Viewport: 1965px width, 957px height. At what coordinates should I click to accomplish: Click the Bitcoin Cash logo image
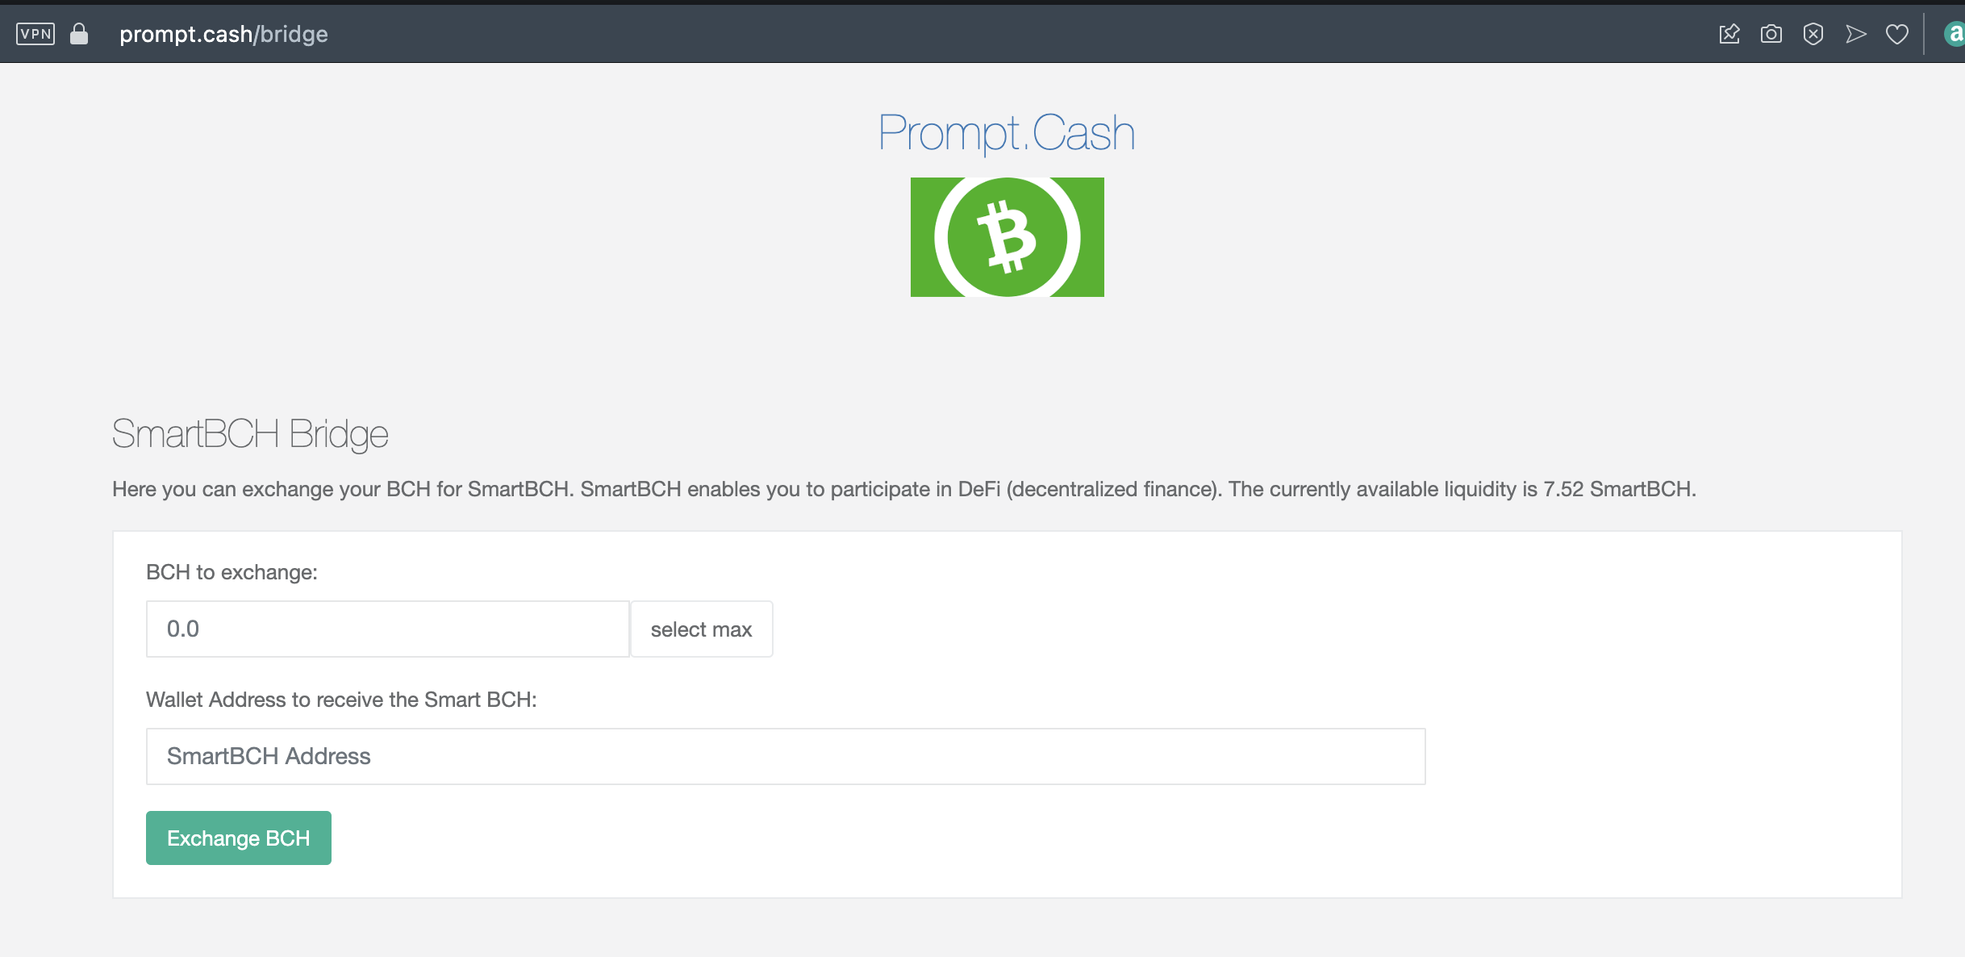(1007, 237)
